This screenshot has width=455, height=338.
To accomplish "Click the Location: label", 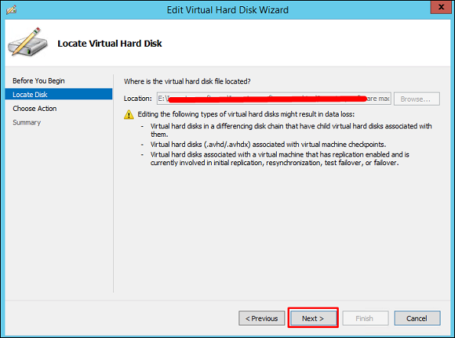I will pos(138,99).
